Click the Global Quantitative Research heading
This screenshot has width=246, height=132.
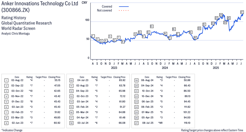click(27, 23)
